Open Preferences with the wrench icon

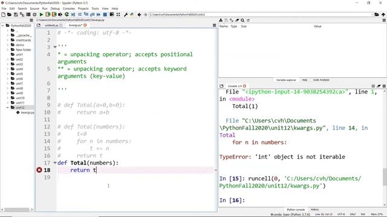tap(126, 14)
